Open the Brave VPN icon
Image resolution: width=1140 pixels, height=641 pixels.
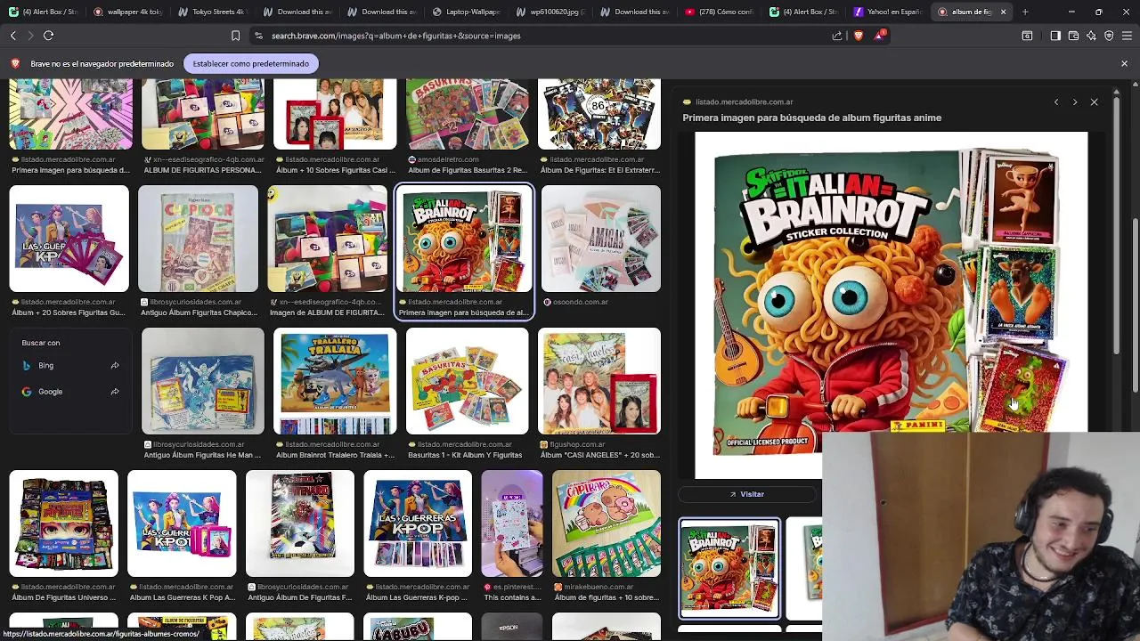[1109, 36]
